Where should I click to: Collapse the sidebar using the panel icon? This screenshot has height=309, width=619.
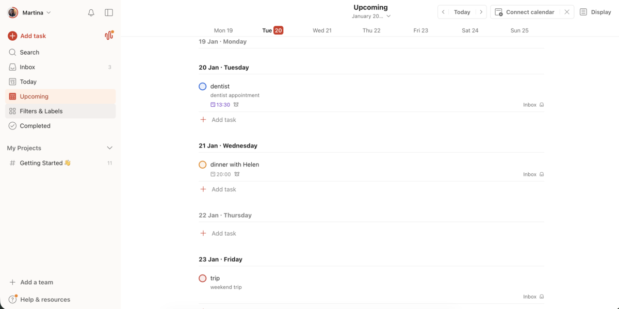point(109,12)
